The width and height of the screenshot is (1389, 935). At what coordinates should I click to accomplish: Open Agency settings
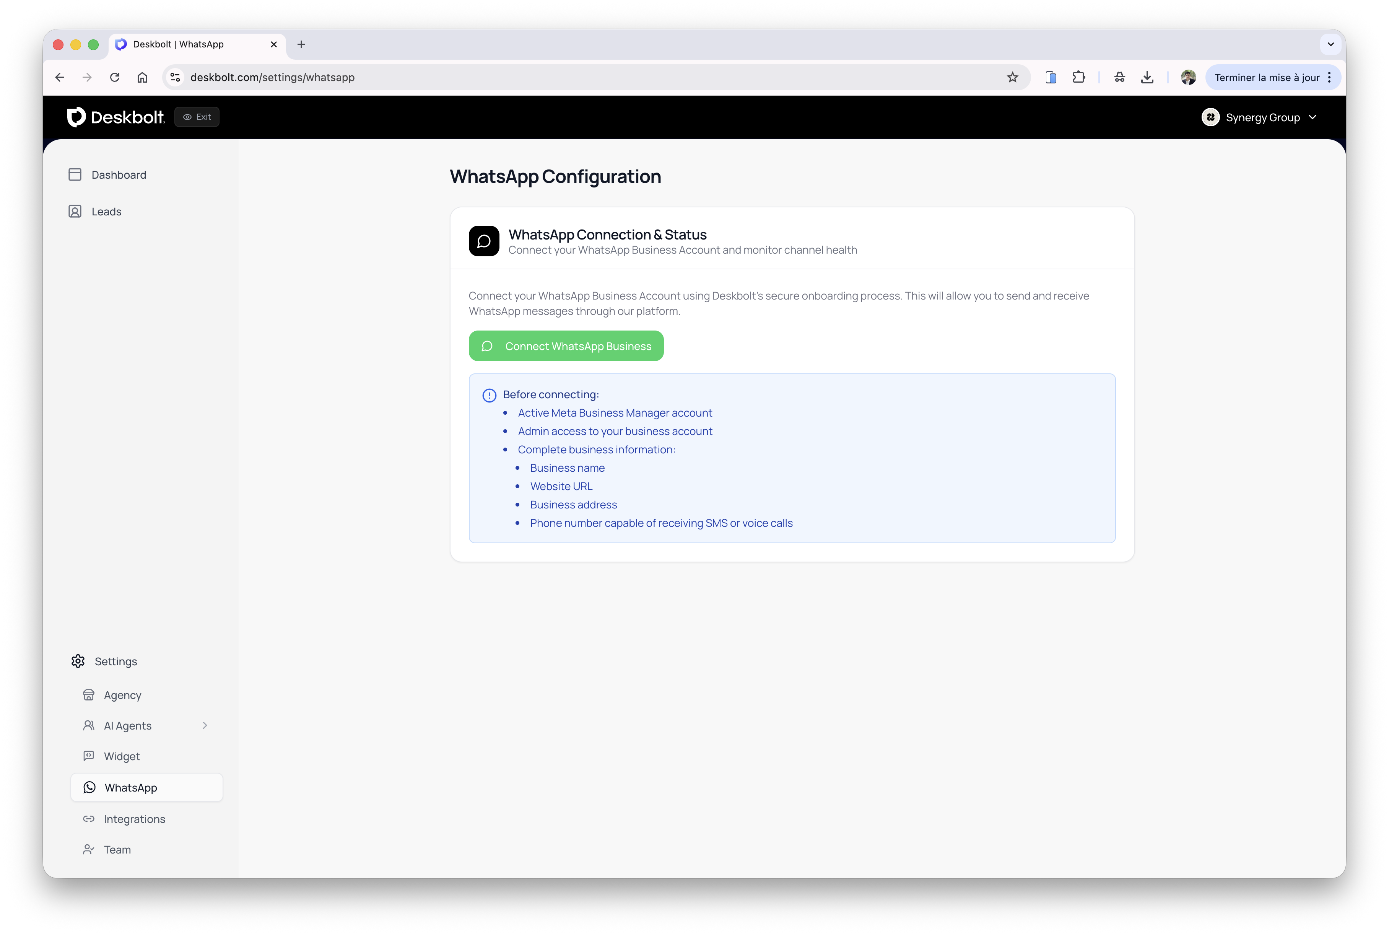coord(122,695)
